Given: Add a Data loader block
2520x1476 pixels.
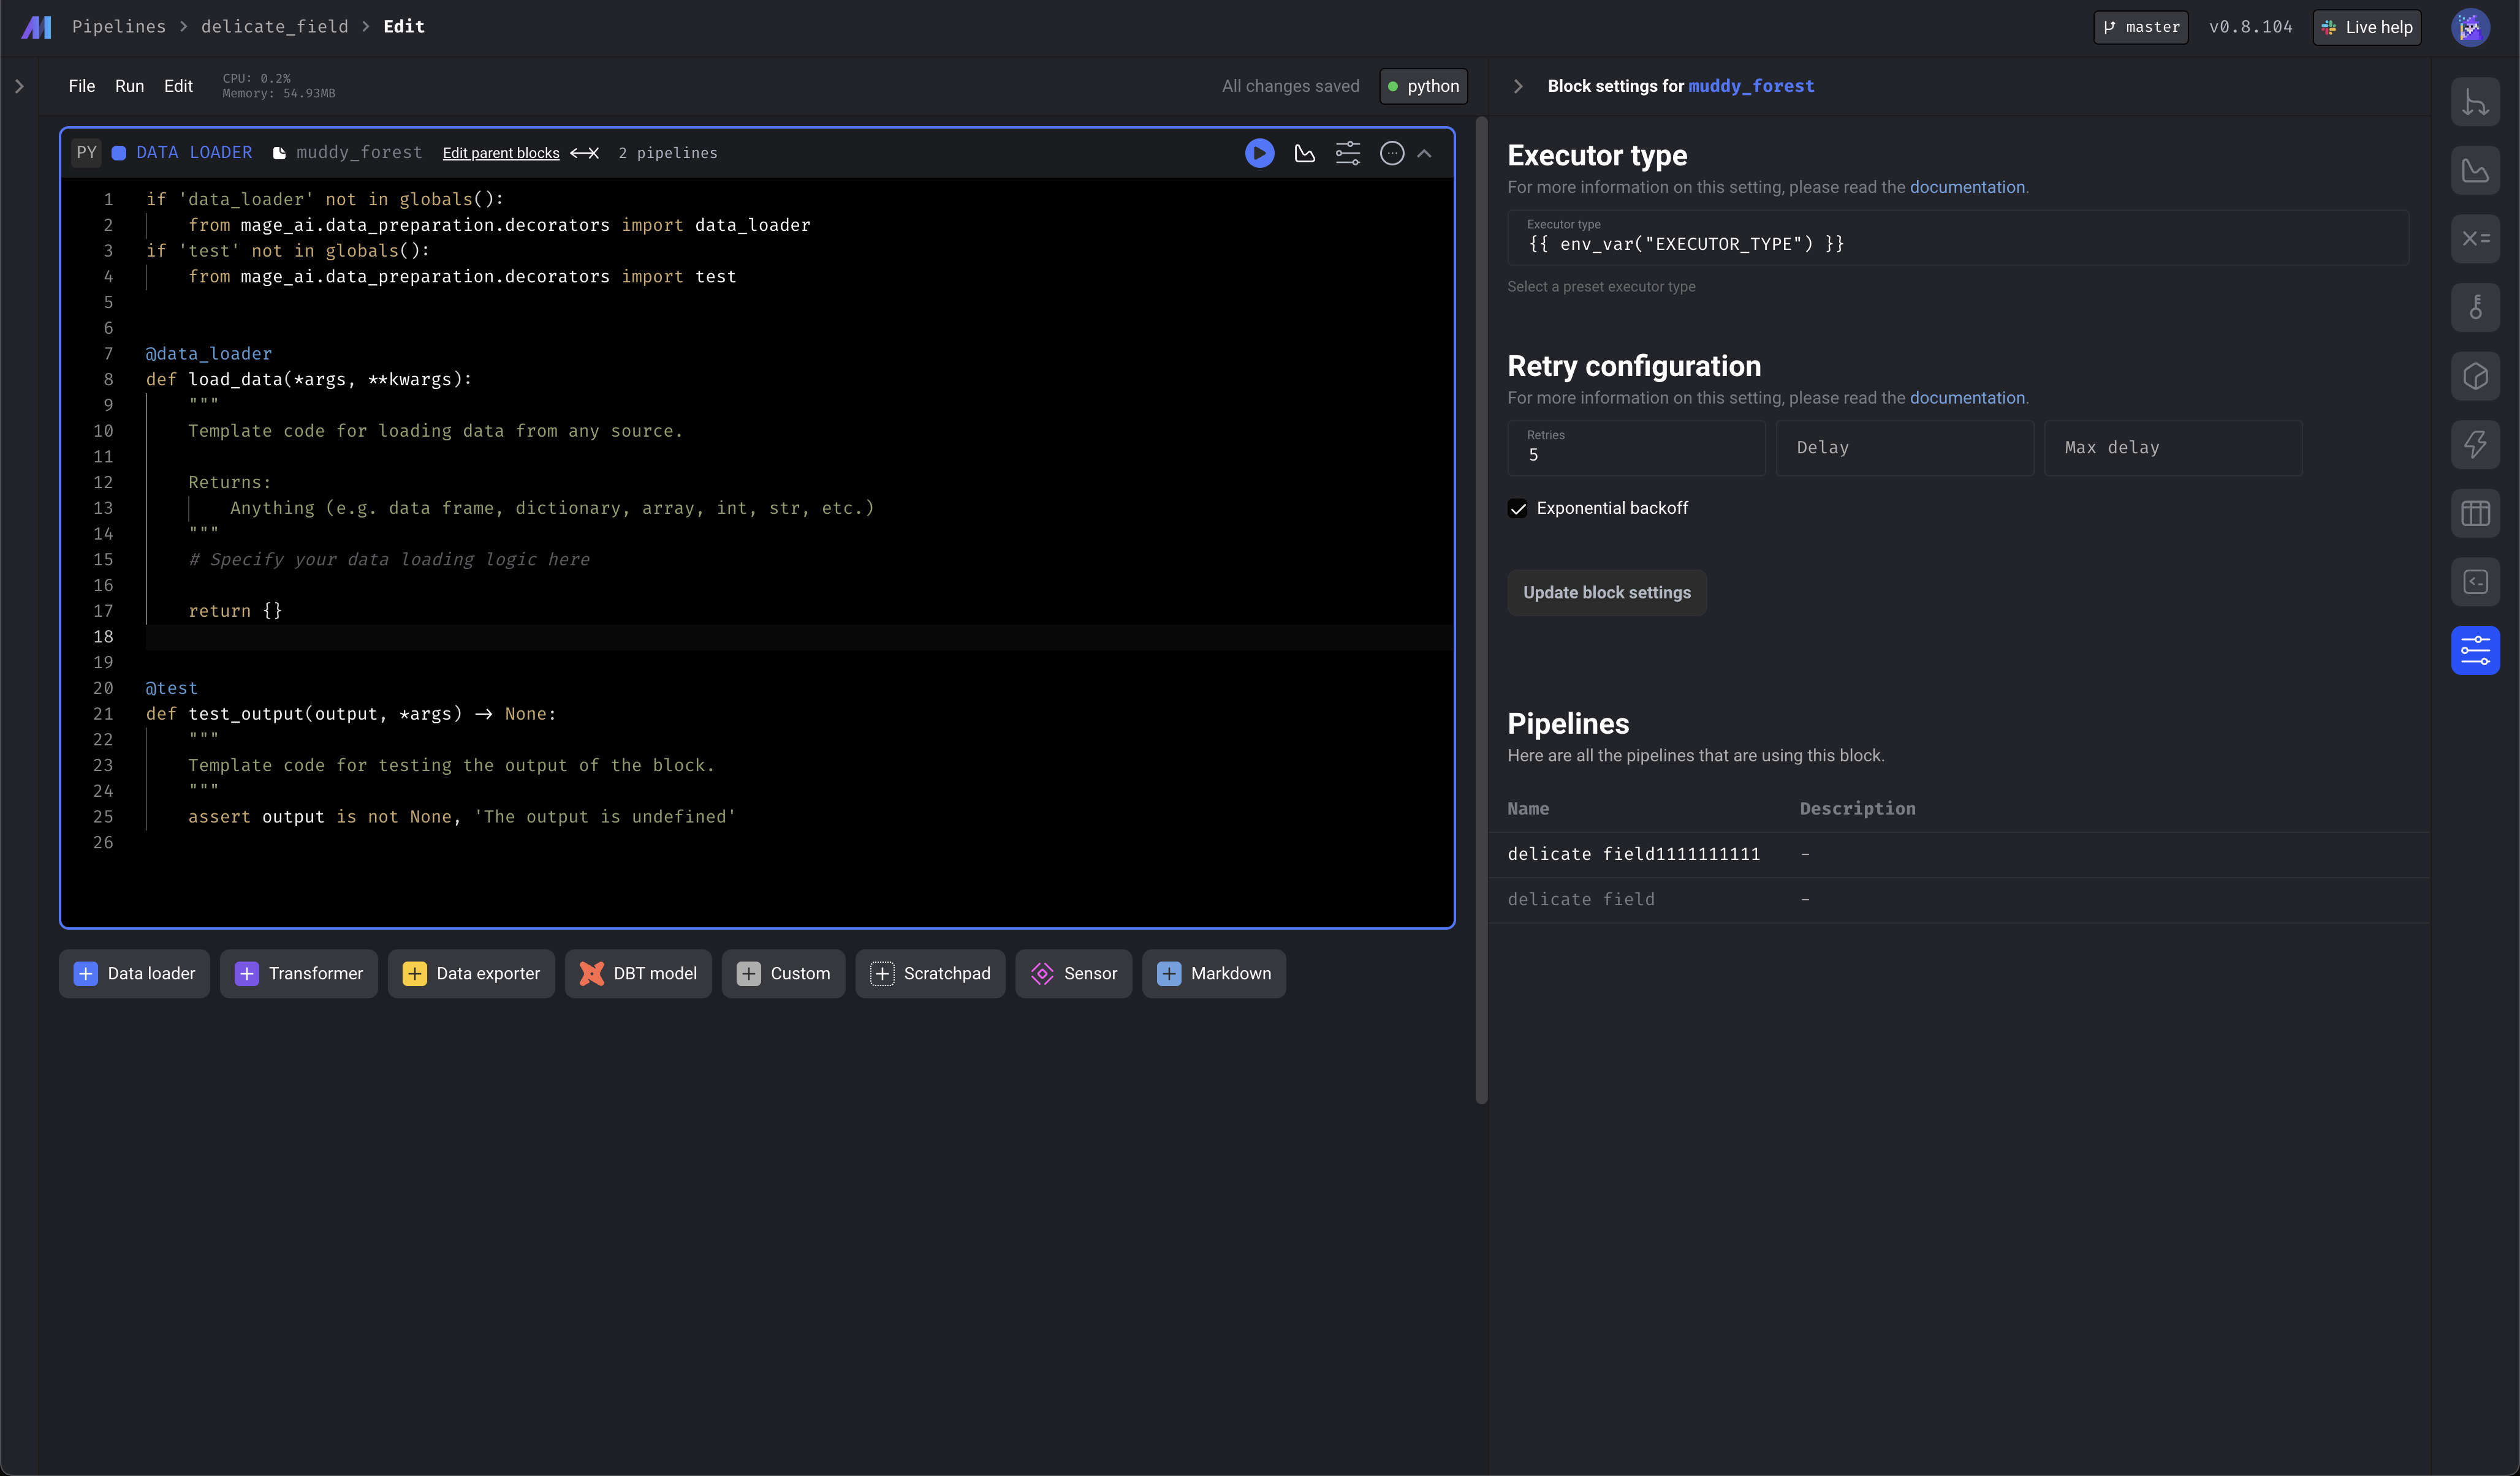Looking at the screenshot, I should pos(134,973).
